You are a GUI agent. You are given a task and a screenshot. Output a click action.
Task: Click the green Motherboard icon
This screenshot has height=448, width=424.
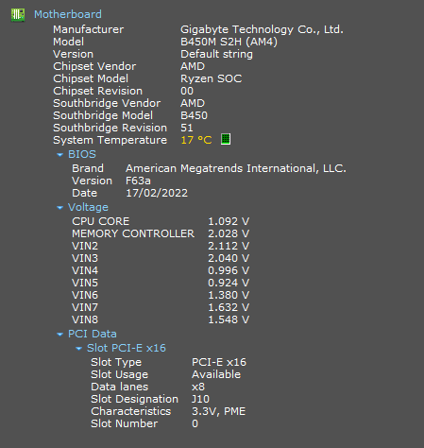18,15
